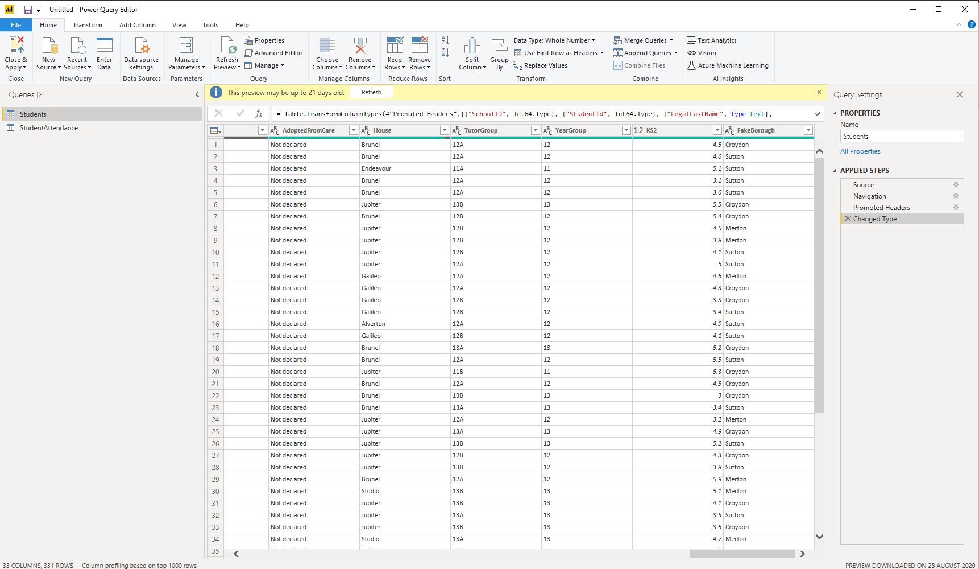Collapse the Queries pane
The width and height of the screenshot is (979, 569).
197,94
